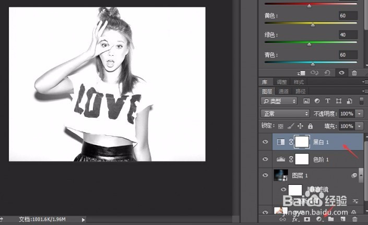This screenshot has height=225, width=368.
Task: Filter layers by shape layers icon
Action: (338, 101)
